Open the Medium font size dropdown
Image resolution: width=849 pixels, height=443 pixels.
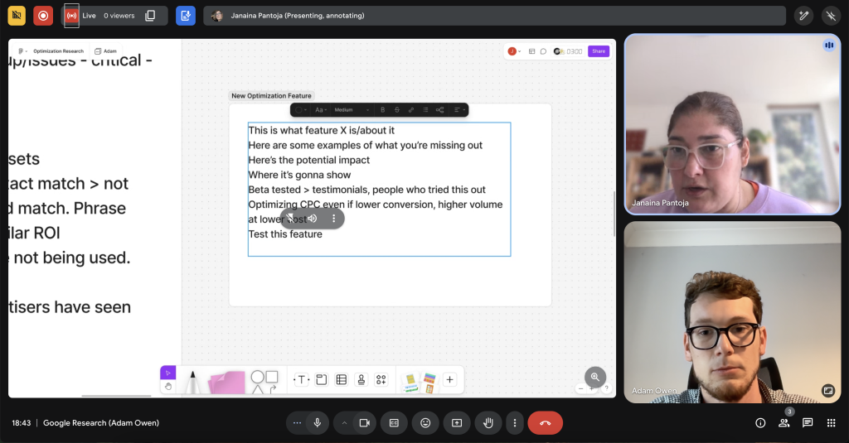pyautogui.click(x=352, y=110)
